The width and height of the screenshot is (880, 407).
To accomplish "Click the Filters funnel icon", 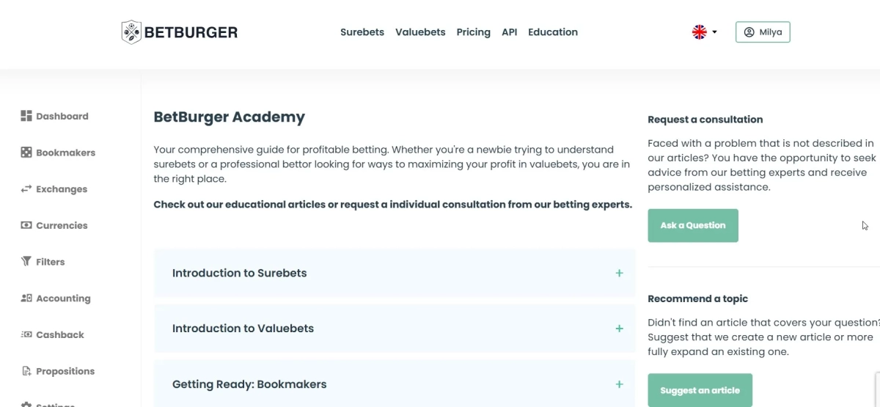I will (x=26, y=262).
